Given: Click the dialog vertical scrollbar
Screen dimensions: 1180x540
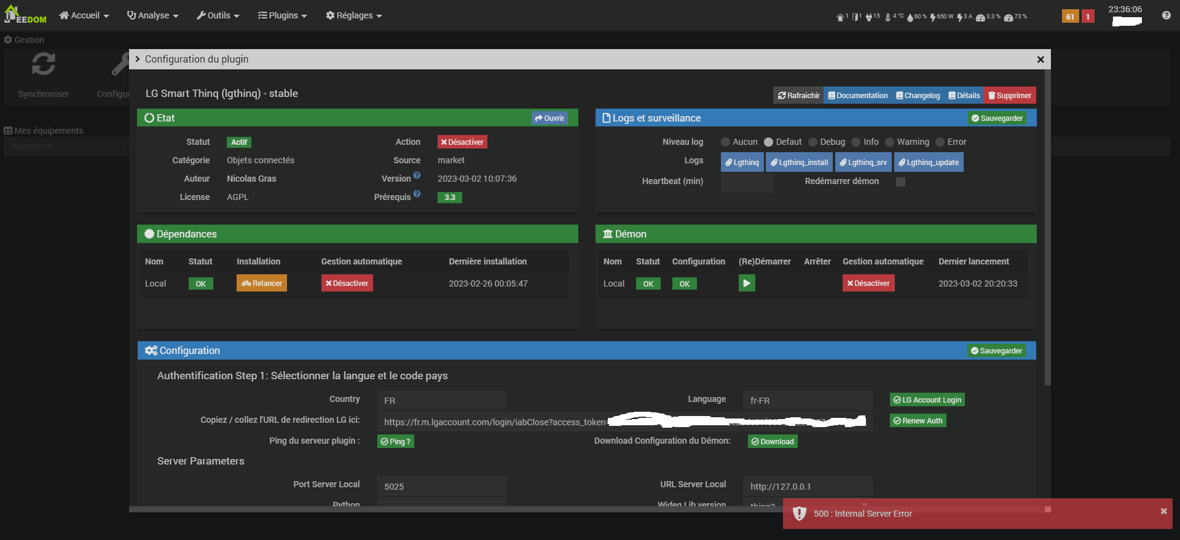Looking at the screenshot, I should click(1047, 227).
